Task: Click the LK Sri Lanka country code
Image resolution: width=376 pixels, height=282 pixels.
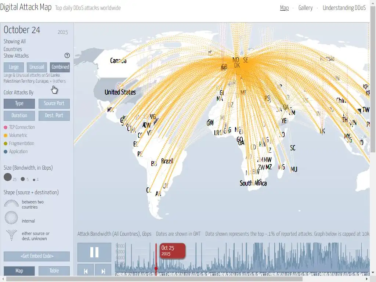Action: (x=322, y=131)
